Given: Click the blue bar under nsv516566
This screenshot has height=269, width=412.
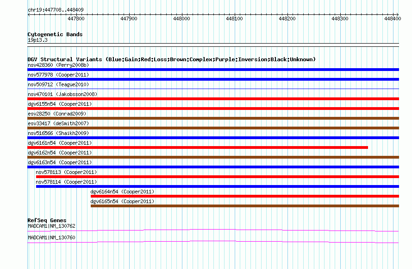Looking at the screenshot, I should pyautogui.click(x=213, y=138).
